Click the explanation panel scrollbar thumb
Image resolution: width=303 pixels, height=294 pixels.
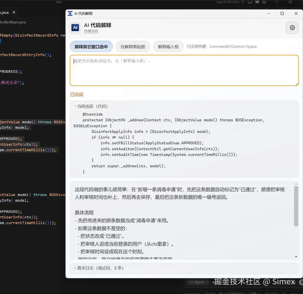point(296,206)
